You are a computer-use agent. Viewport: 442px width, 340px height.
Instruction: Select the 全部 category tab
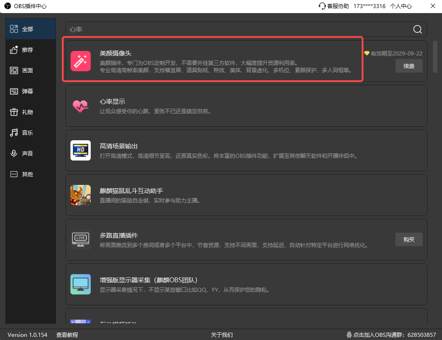pyautogui.click(x=31, y=29)
